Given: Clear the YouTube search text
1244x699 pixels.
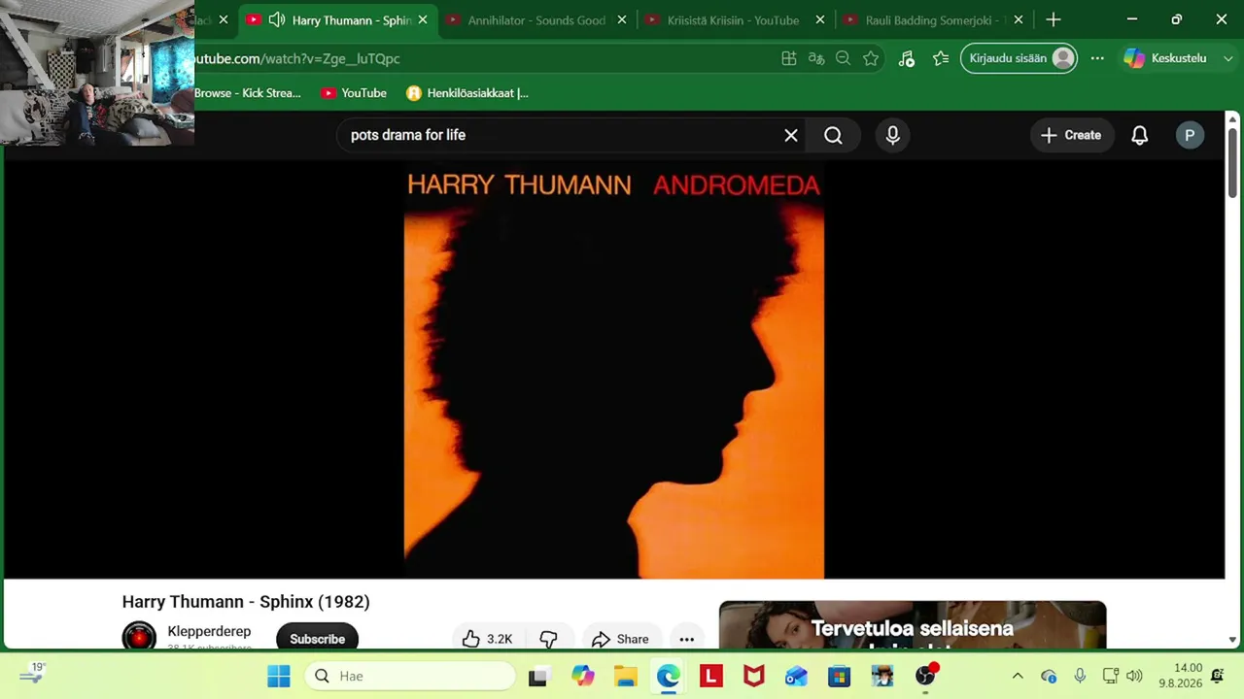Looking at the screenshot, I should [791, 135].
